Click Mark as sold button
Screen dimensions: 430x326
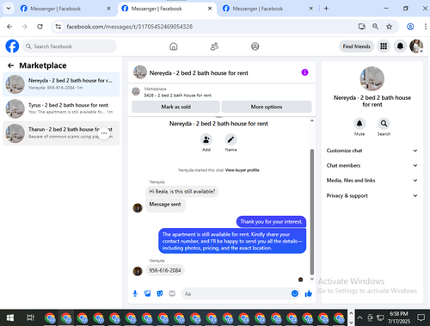tap(175, 107)
